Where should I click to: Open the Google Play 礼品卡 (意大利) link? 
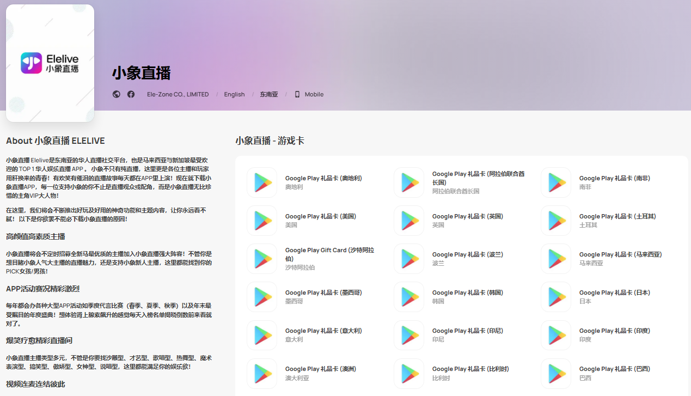pos(323,331)
